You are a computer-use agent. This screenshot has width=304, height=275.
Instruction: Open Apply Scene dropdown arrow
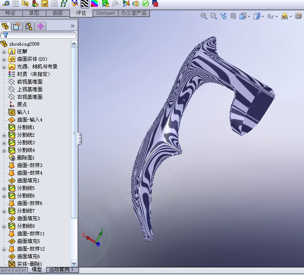coord(291,17)
